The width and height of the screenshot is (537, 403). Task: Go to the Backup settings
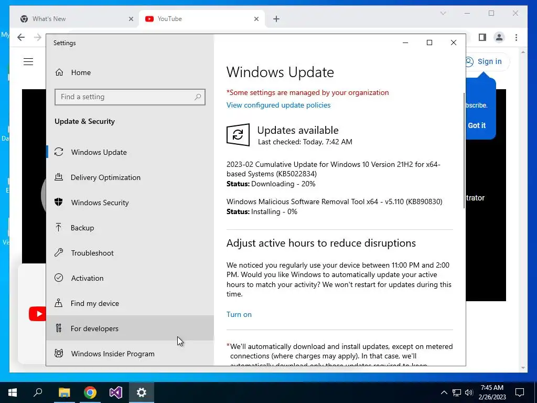130,228
